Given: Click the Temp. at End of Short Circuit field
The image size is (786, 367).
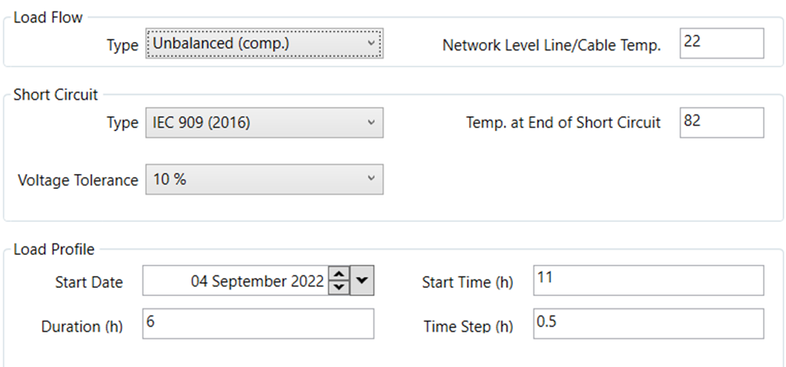Looking at the screenshot, I should (722, 122).
